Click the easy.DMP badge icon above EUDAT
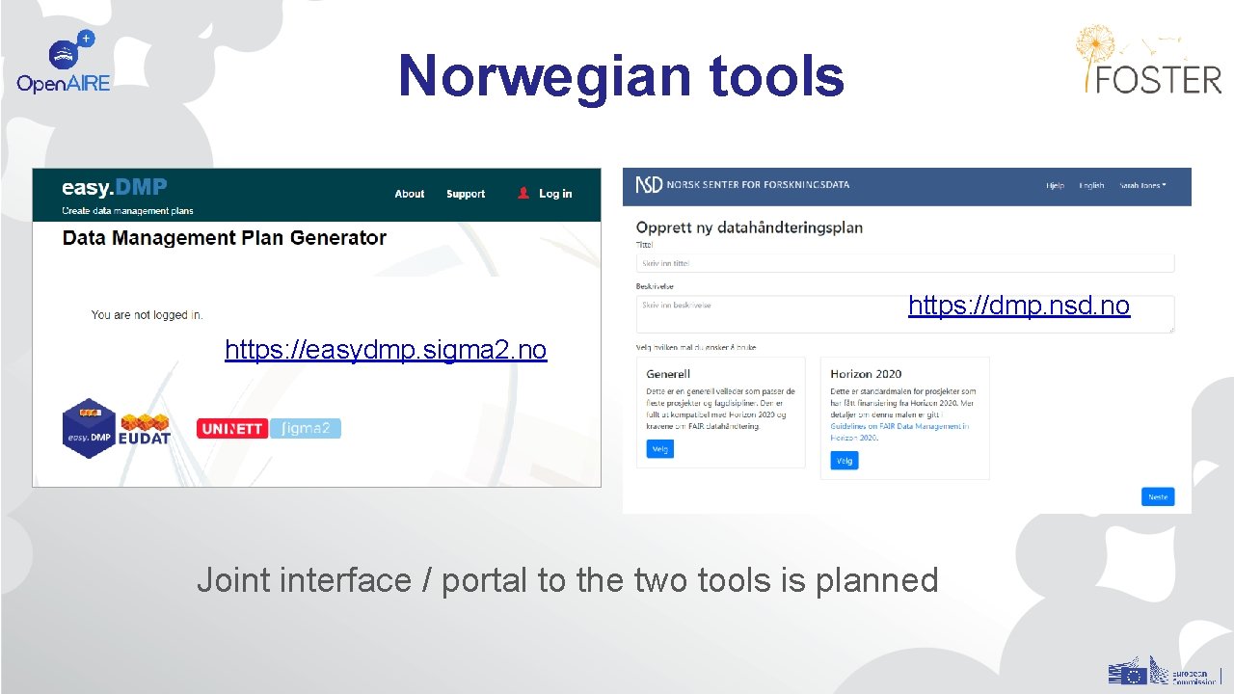 [x=90, y=426]
